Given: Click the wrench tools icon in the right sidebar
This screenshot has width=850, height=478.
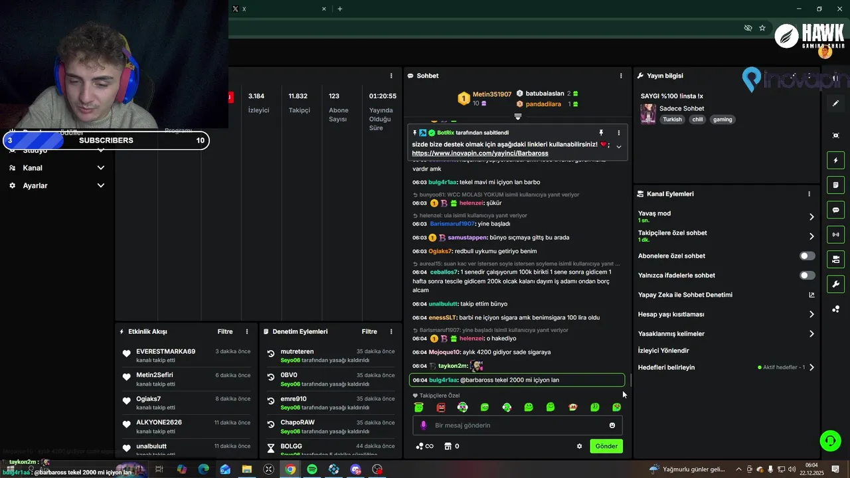Looking at the screenshot, I should 836,284.
